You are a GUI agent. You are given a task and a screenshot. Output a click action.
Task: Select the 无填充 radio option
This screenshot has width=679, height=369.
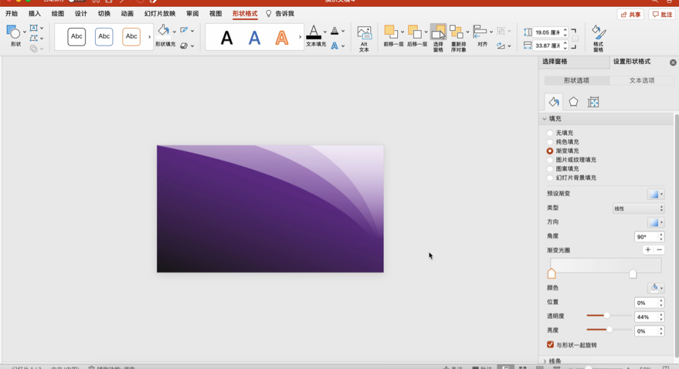pos(550,133)
